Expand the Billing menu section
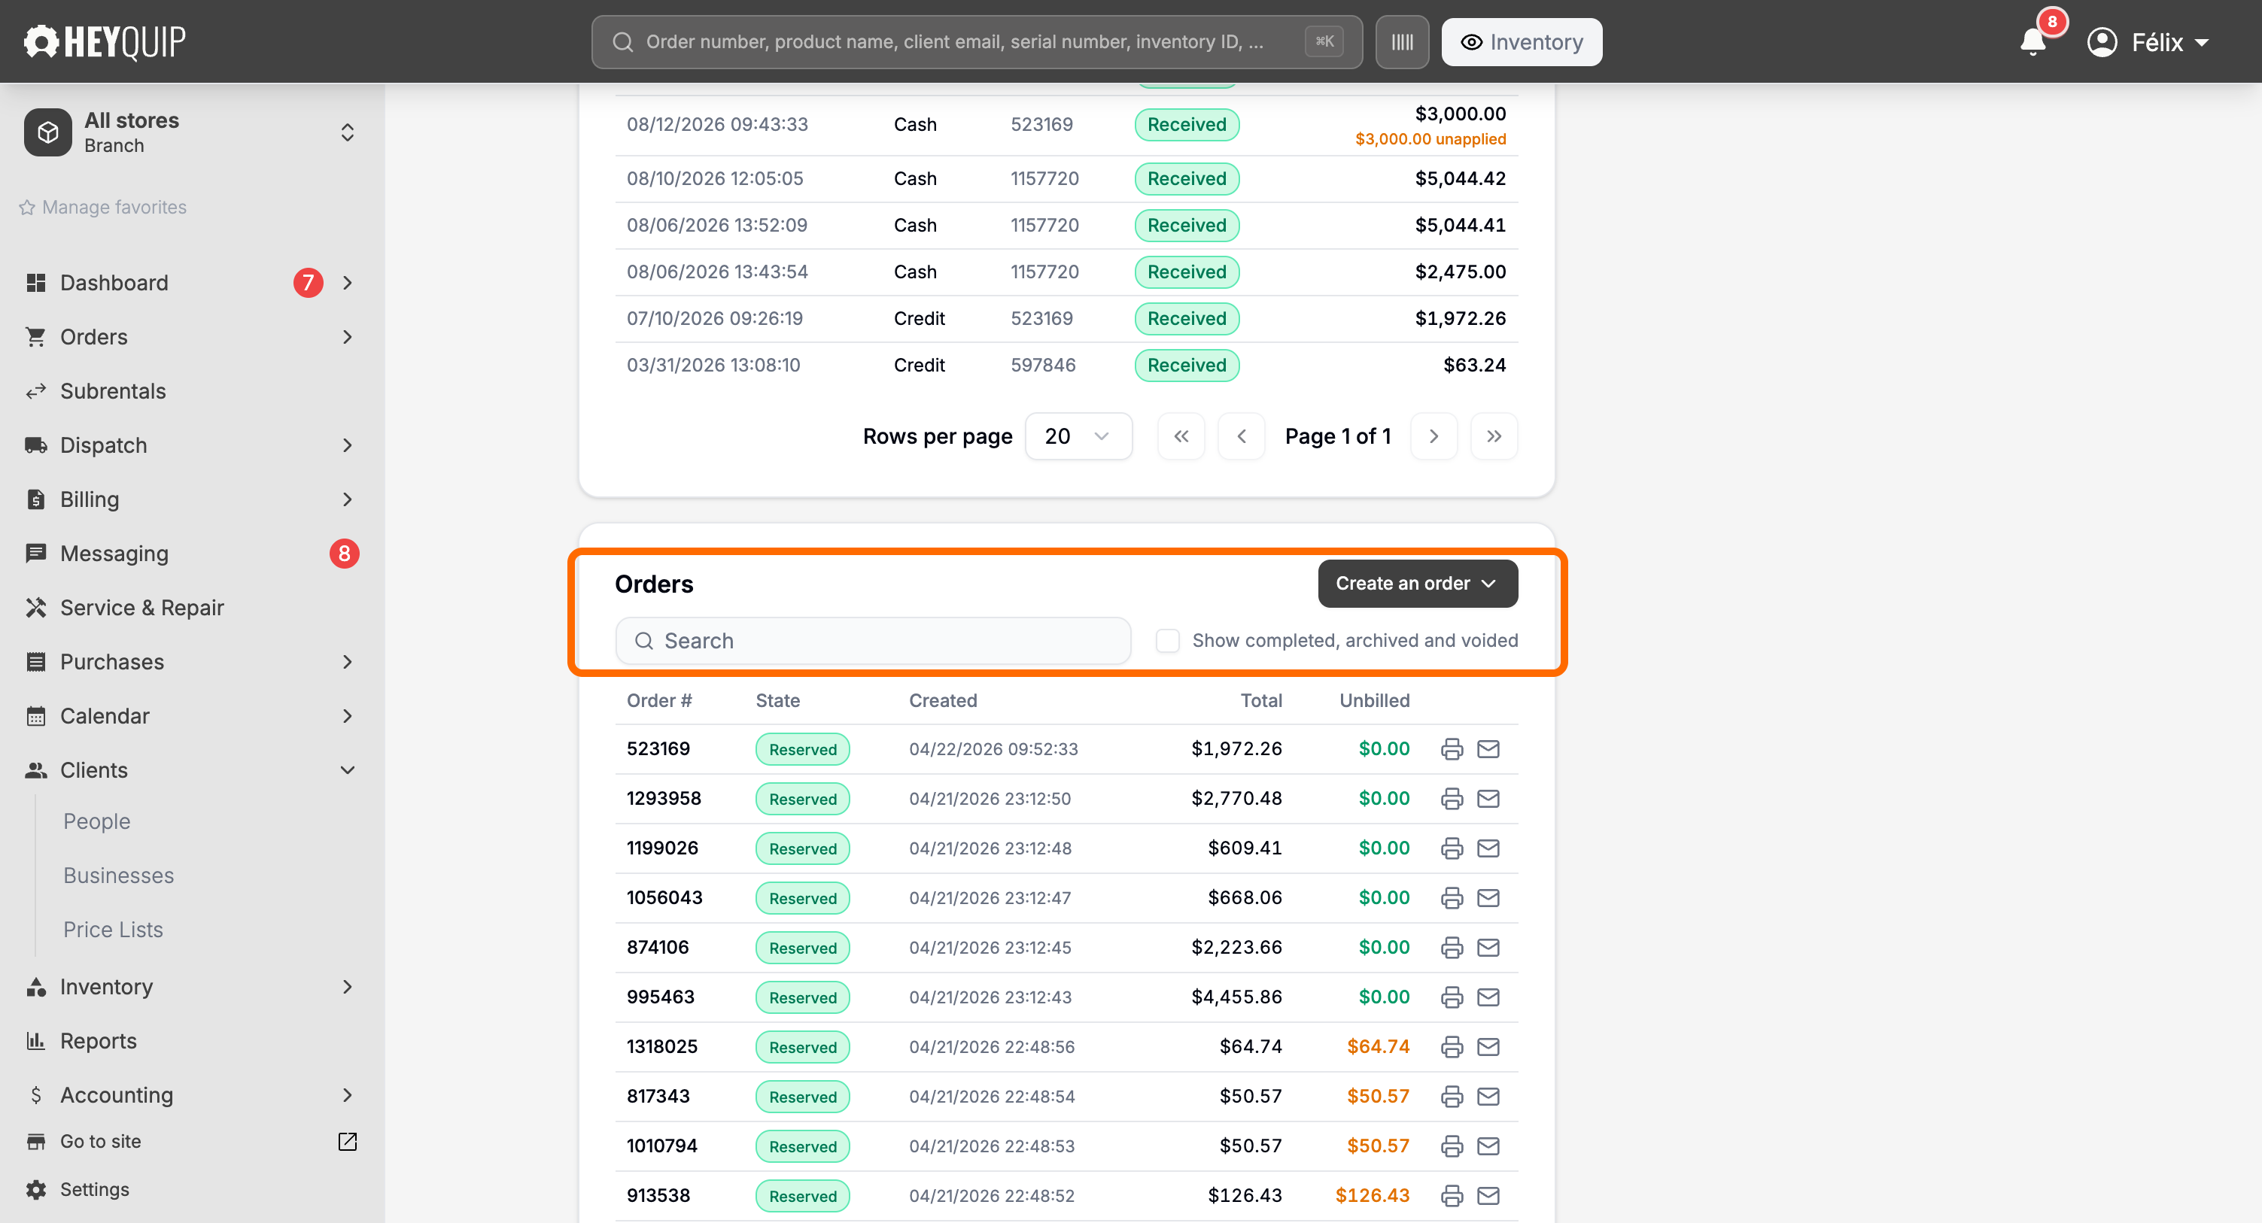2262x1223 pixels. coord(348,499)
